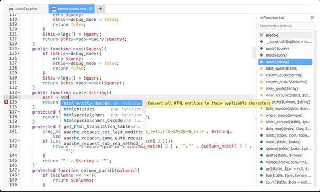Viewport: 320px width, 192px height.
Task: Fold column_push function at line 147
Action: coord(19,171)
